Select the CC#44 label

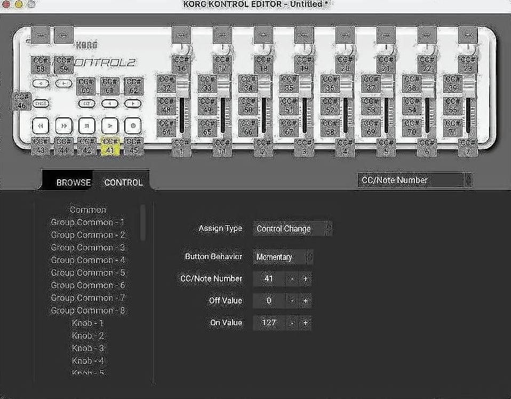[64, 146]
